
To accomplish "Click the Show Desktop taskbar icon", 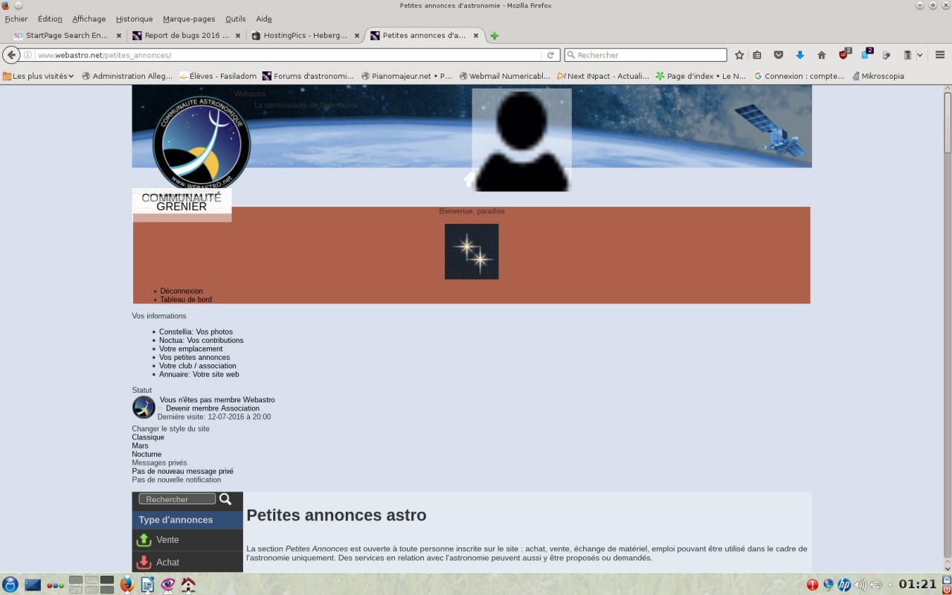I will tap(33, 585).
